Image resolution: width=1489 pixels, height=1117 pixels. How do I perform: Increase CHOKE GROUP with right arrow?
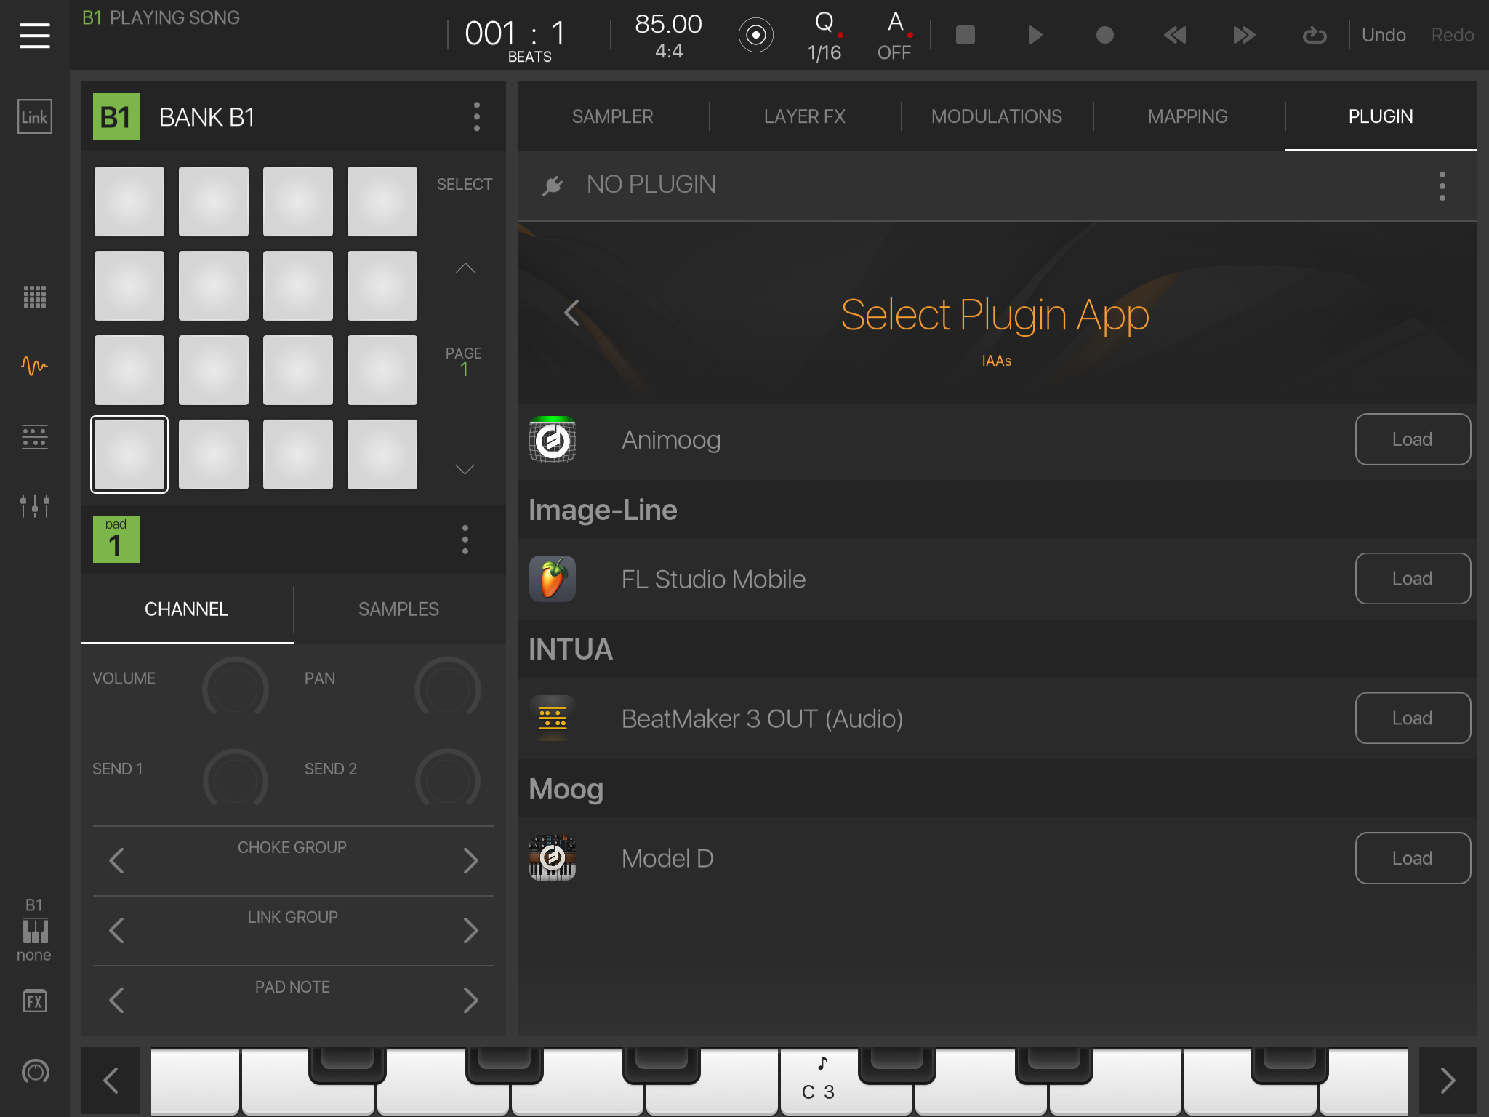coord(471,860)
